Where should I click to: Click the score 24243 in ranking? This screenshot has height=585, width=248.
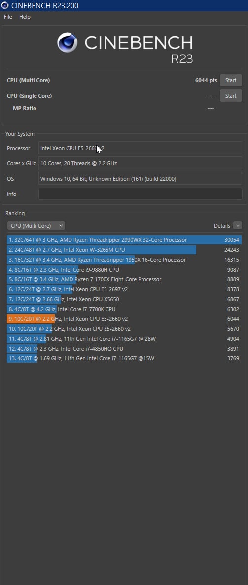pos(232,250)
